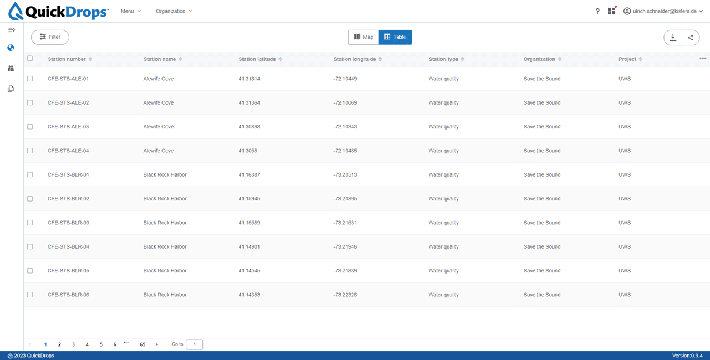The width and height of the screenshot is (710, 360).
Task: Click latitude value 41.3055
Action: [x=248, y=151]
